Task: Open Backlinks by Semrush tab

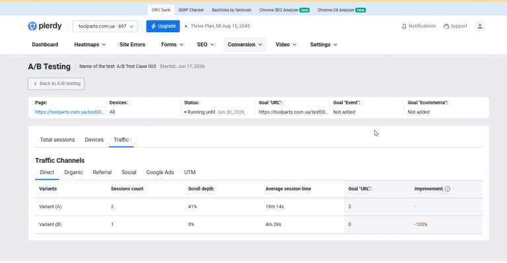Action: [x=232, y=10]
